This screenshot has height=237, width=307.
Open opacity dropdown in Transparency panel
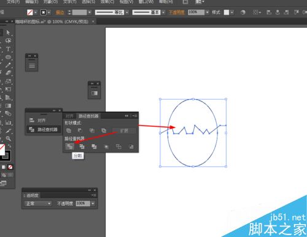[93, 204]
